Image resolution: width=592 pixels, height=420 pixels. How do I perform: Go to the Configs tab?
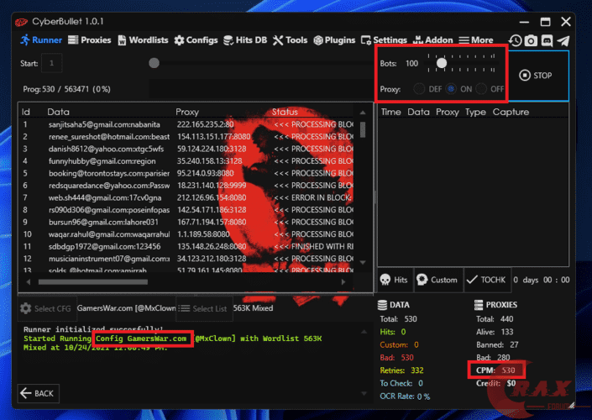(x=196, y=40)
